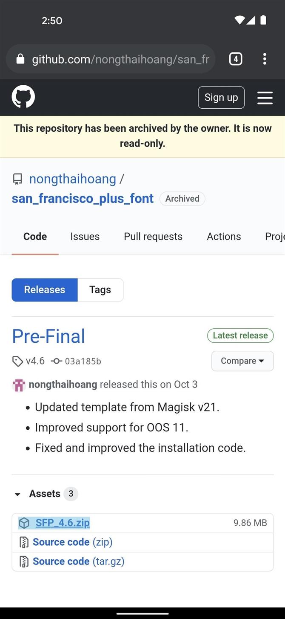This screenshot has height=619, width=285.
Task: Click the v4.6 tag icon
Action: point(17,362)
